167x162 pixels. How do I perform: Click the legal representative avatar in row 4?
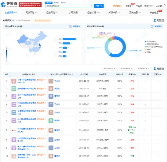[51, 104]
